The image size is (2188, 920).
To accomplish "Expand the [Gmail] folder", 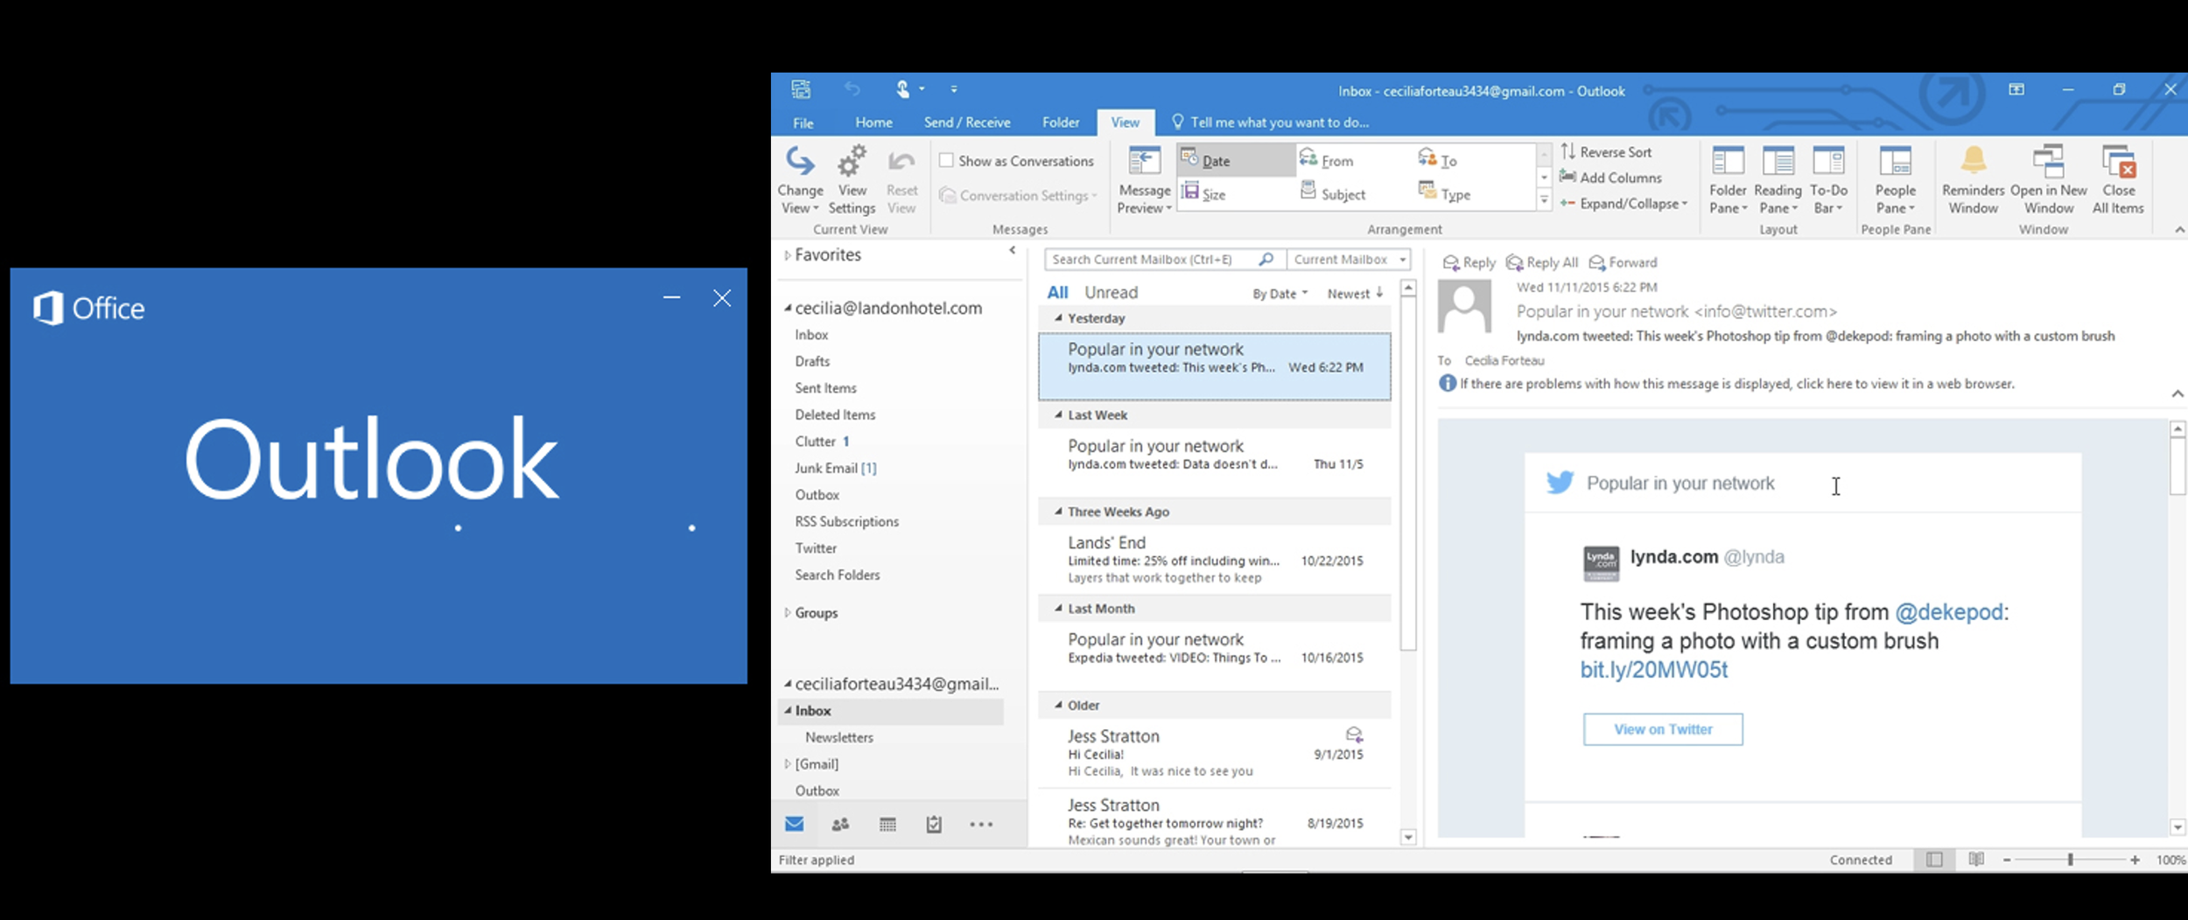I will [787, 764].
